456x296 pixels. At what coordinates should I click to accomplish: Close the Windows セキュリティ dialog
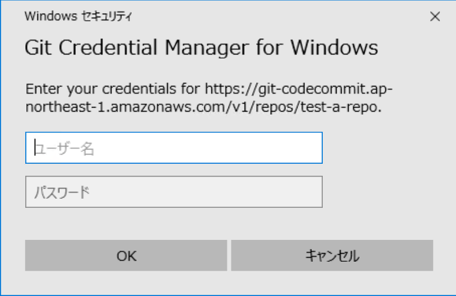pyautogui.click(x=435, y=17)
